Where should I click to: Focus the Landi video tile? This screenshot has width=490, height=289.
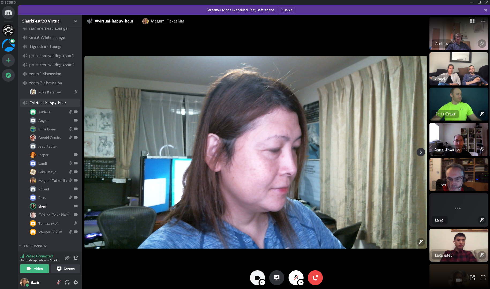click(459, 210)
